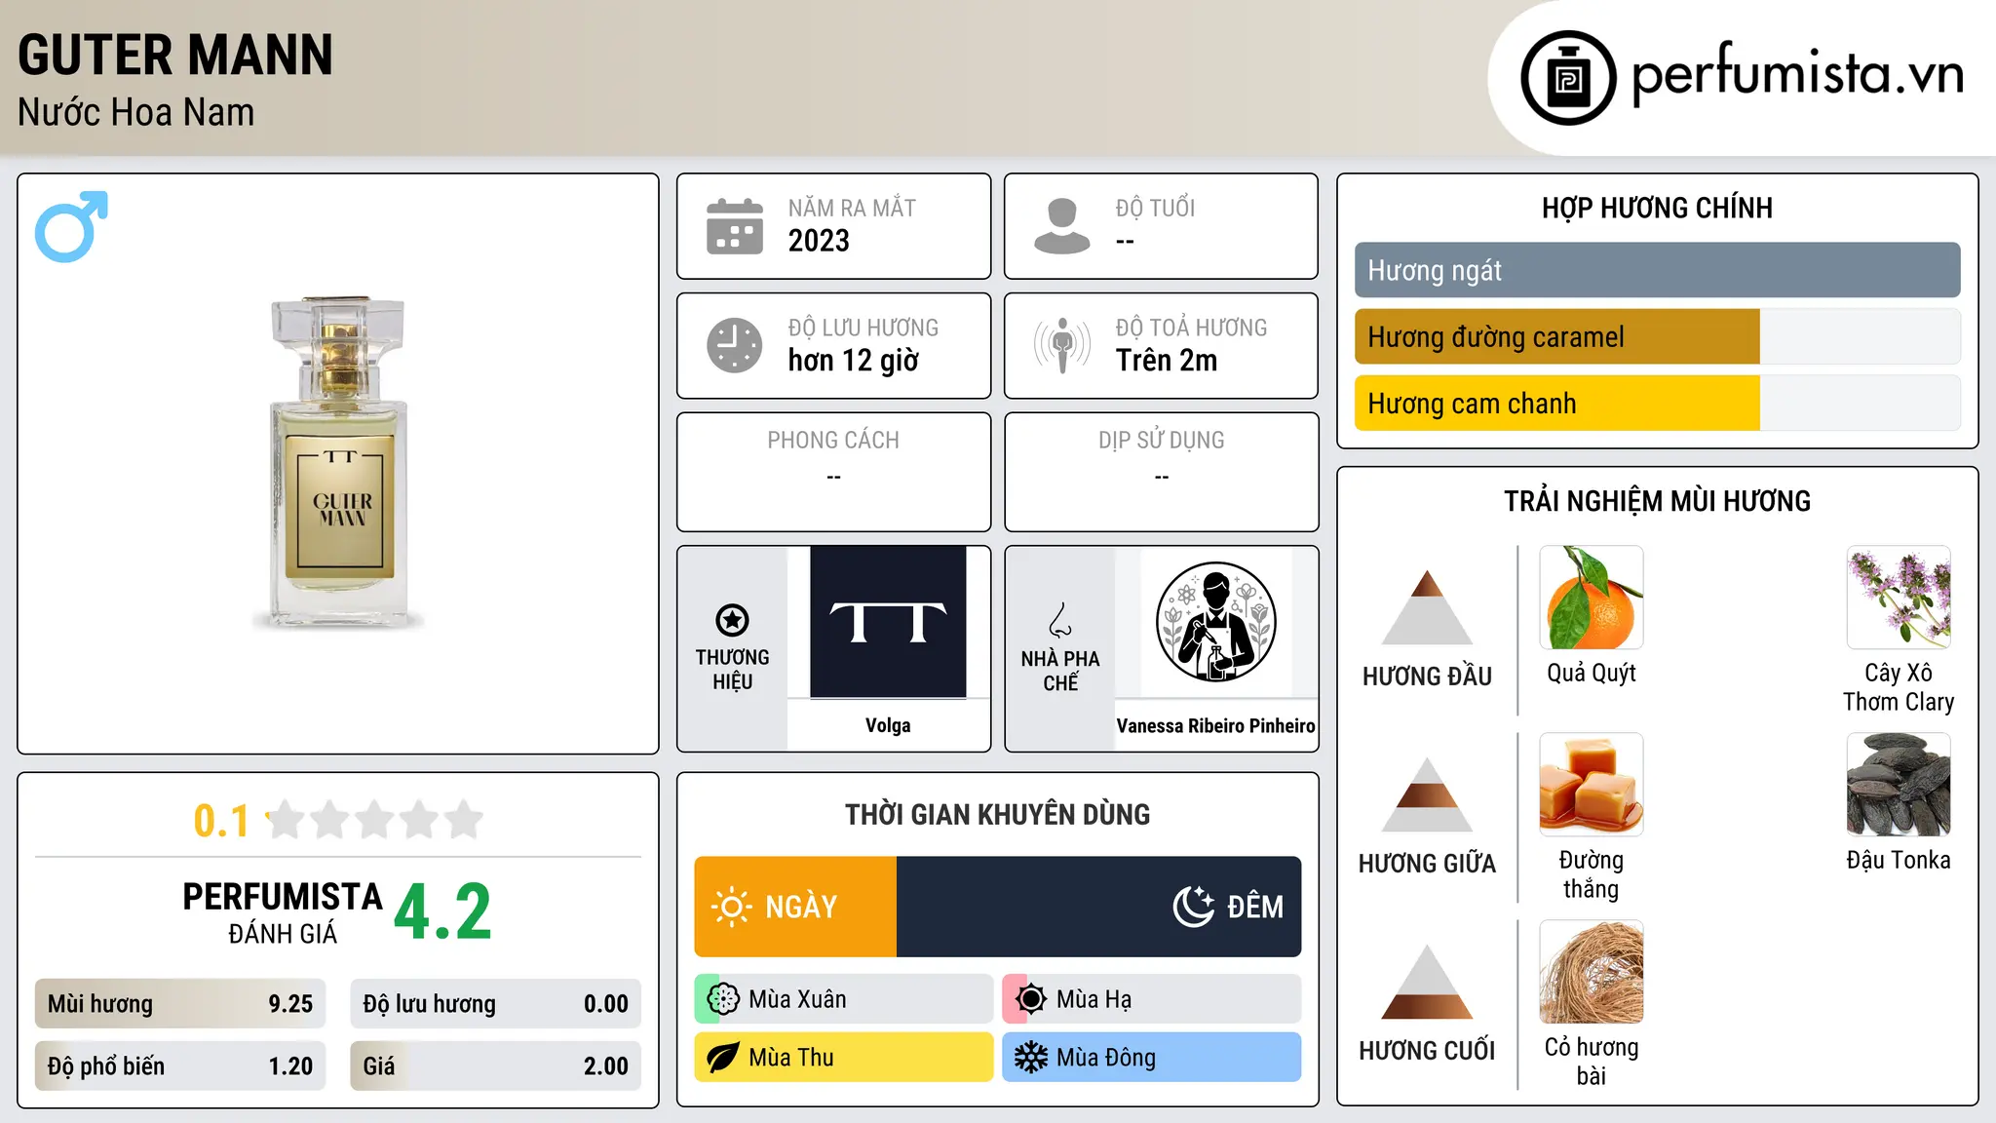
Task: Click the sillage projection person icon
Action: 1062,345
